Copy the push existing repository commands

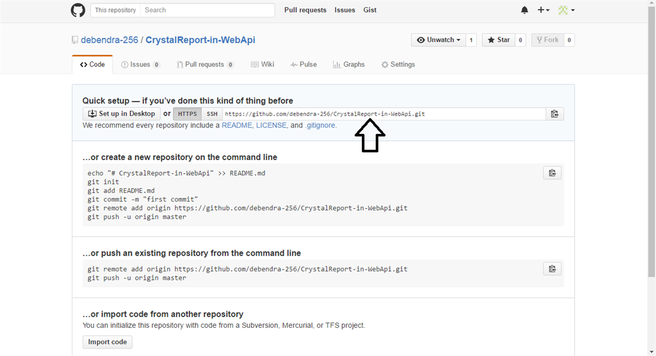coord(552,268)
